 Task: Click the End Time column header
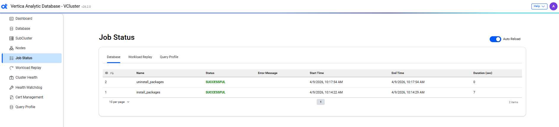click(398, 73)
